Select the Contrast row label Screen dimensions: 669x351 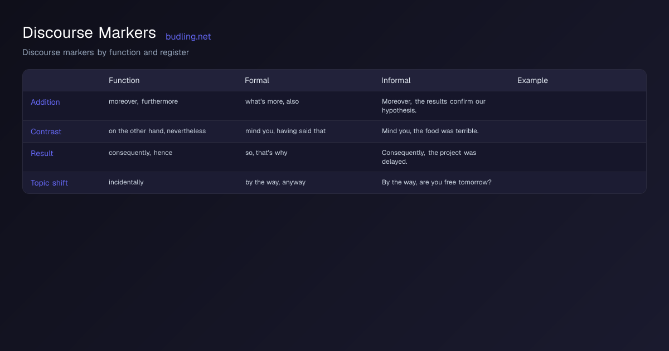(46, 131)
